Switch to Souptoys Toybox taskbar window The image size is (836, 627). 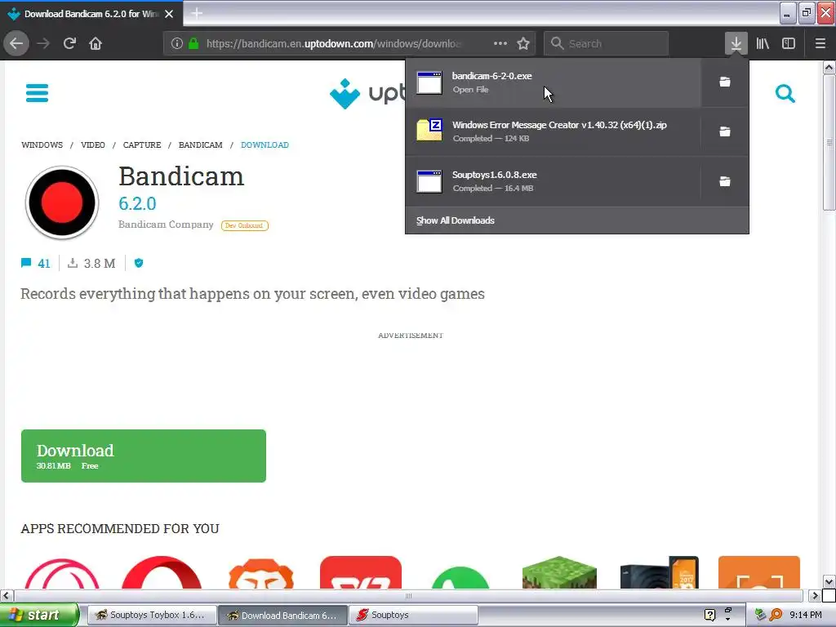click(151, 615)
